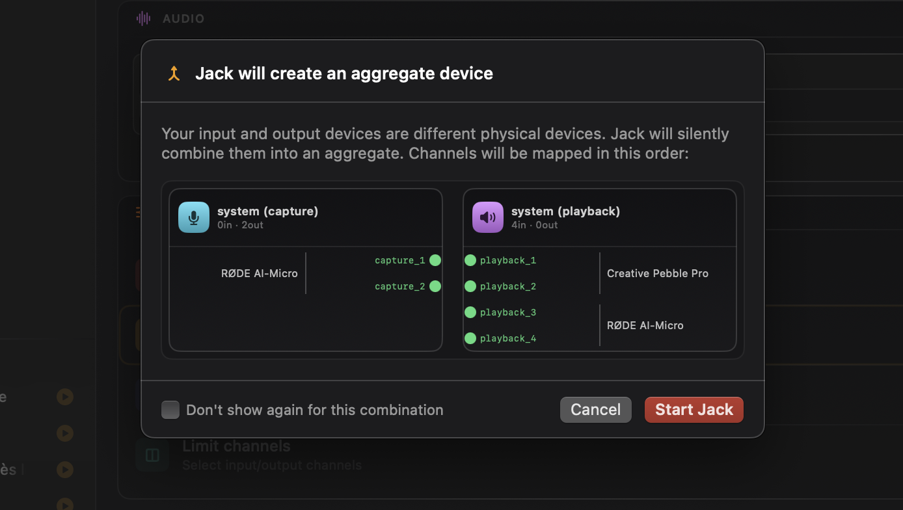Click the RØDE AI-Micro capture device label
The width and height of the screenshot is (903, 510).
259,273
